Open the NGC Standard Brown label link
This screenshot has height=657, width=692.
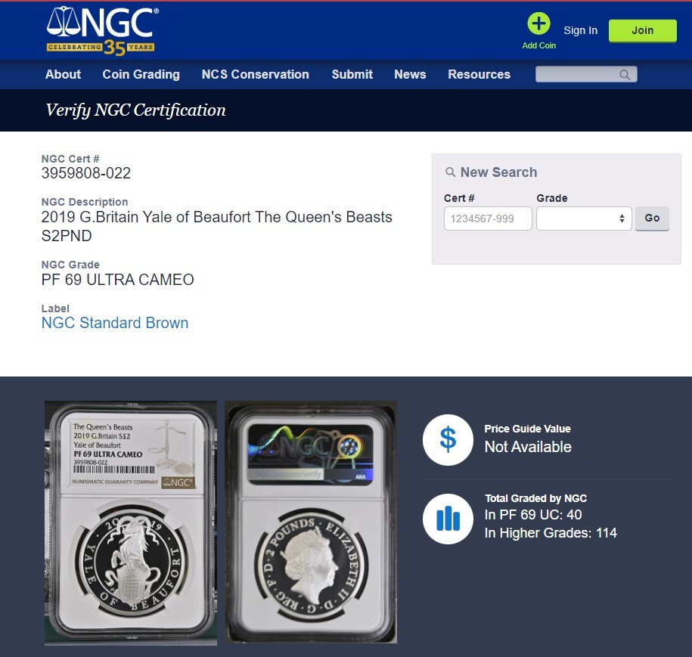(115, 323)
